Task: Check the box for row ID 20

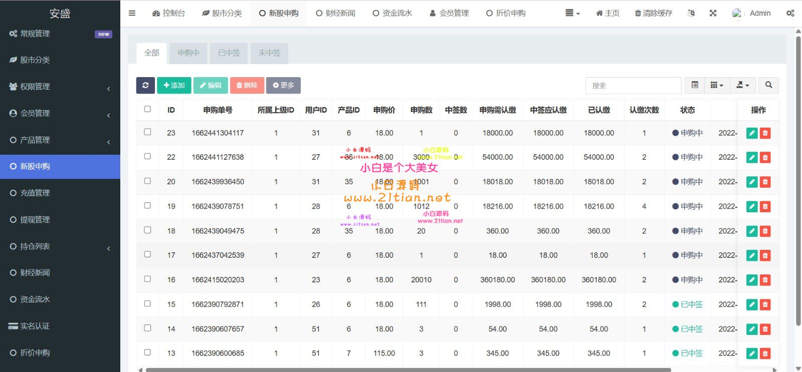Action: coord(147,181)
